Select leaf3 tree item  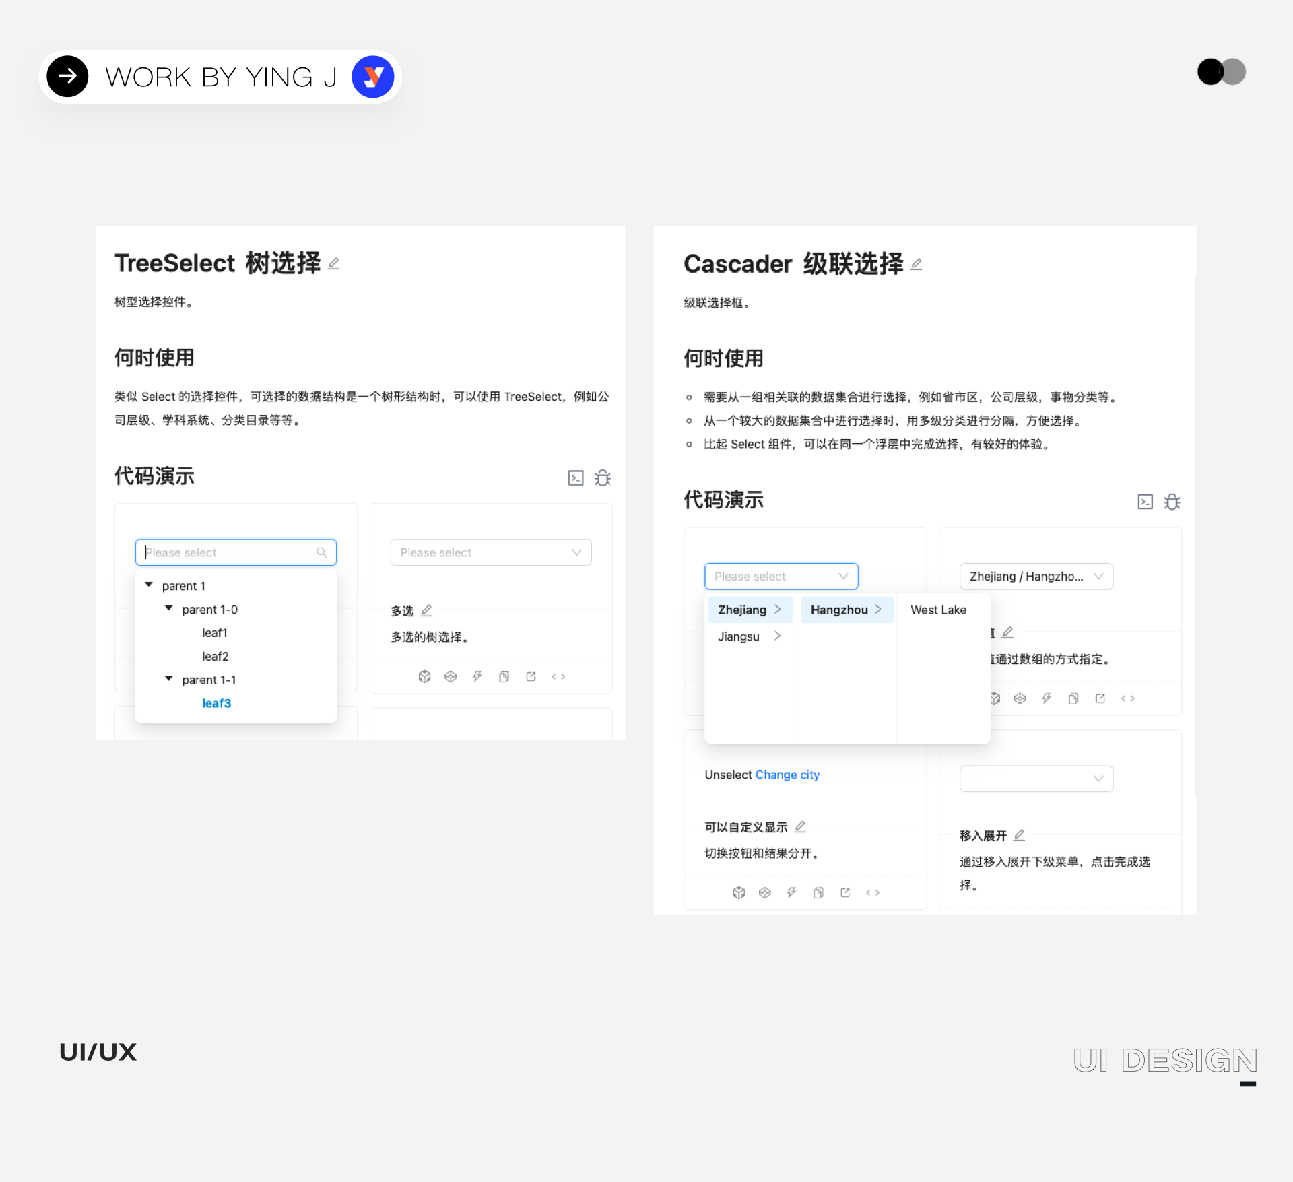(216, 703)
